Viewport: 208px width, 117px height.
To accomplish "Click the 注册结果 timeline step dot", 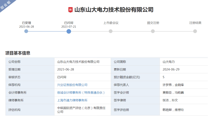I will coord(195,31).
